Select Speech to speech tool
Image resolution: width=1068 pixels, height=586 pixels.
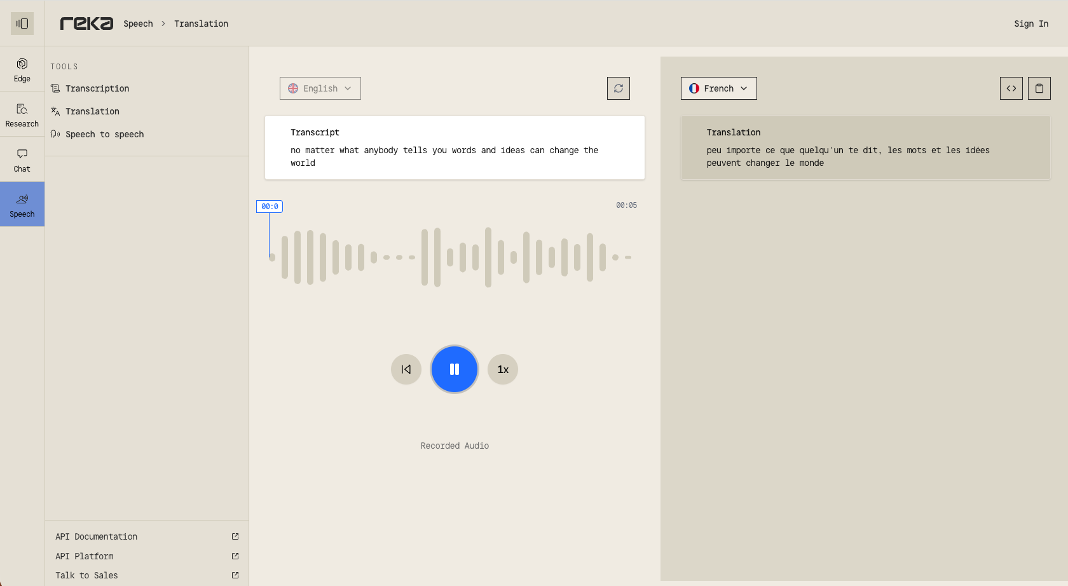pos(104,134)
